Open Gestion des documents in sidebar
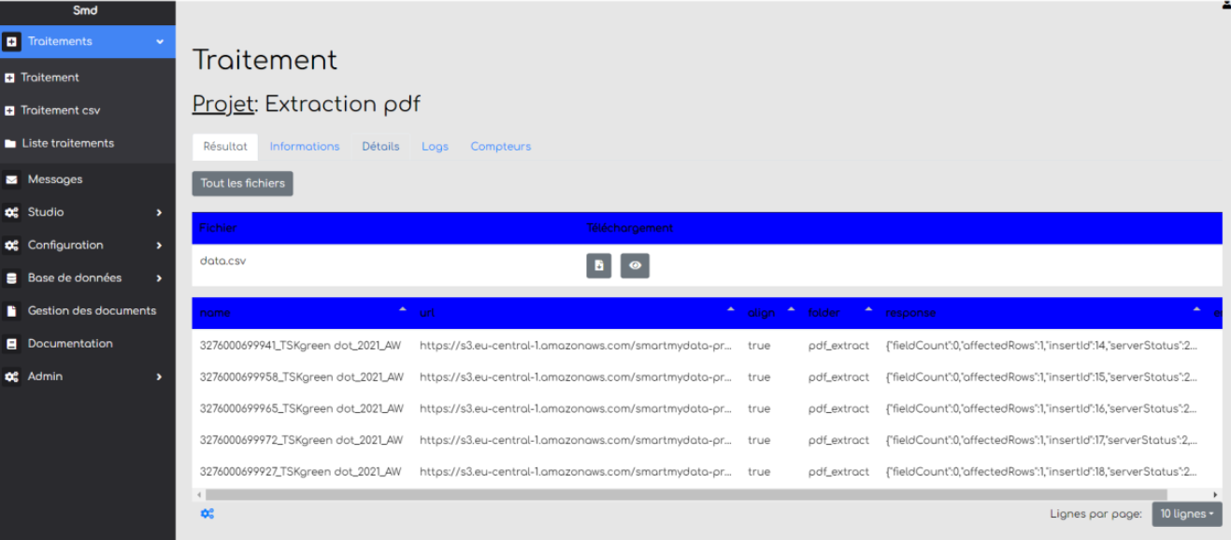 (x=91, y=310)
